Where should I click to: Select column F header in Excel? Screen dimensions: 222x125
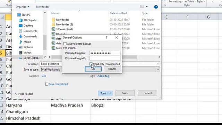[x=187, y=17]
